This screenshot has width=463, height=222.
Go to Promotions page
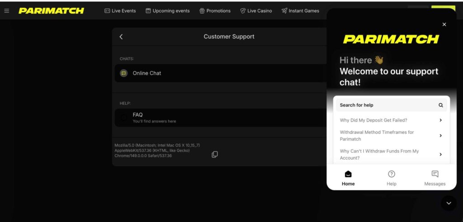[215, 11]
